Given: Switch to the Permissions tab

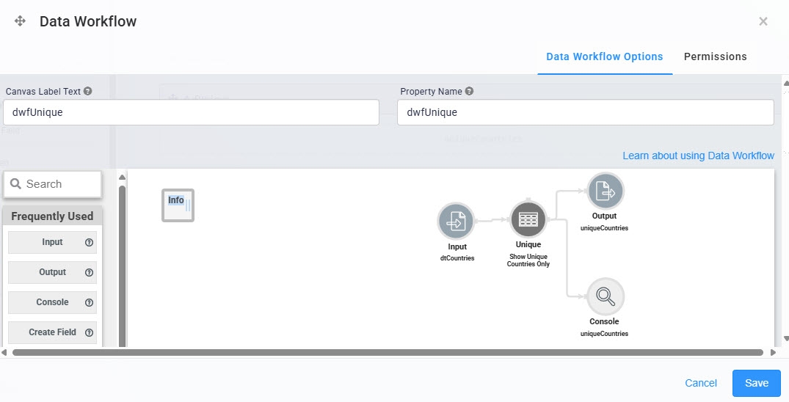Looking at the screenshot, I should (x=715, y=57).
